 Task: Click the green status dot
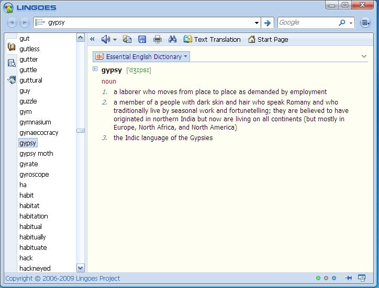click(x=318, y=278)
